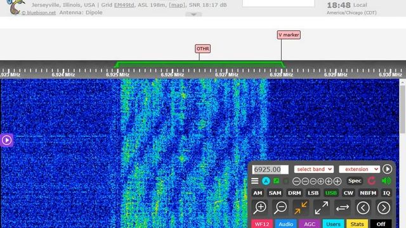Image resolution: width=406 pixels, height=228 pixels.
Task: Click the red circular arrow icon
Action: 372,180
